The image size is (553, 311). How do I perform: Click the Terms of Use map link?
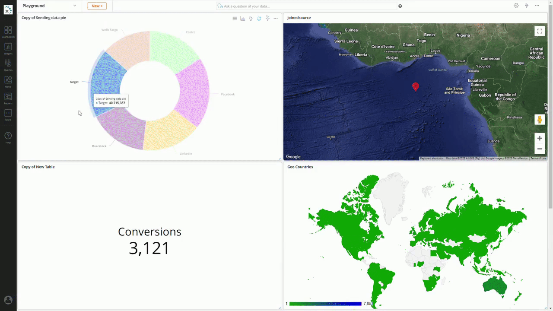(x=538, y=159)
